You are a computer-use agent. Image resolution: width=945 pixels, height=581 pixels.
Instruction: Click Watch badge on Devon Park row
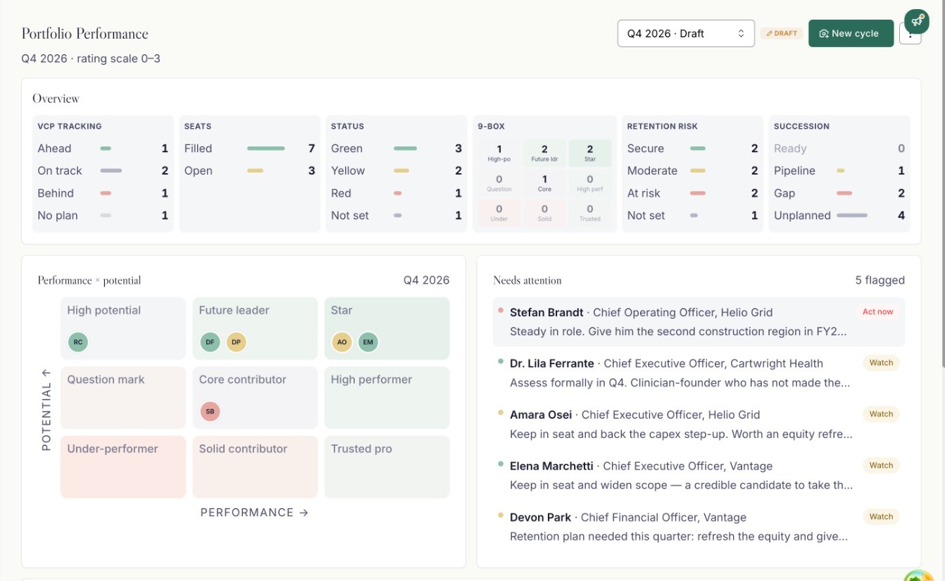pos(881,517)
